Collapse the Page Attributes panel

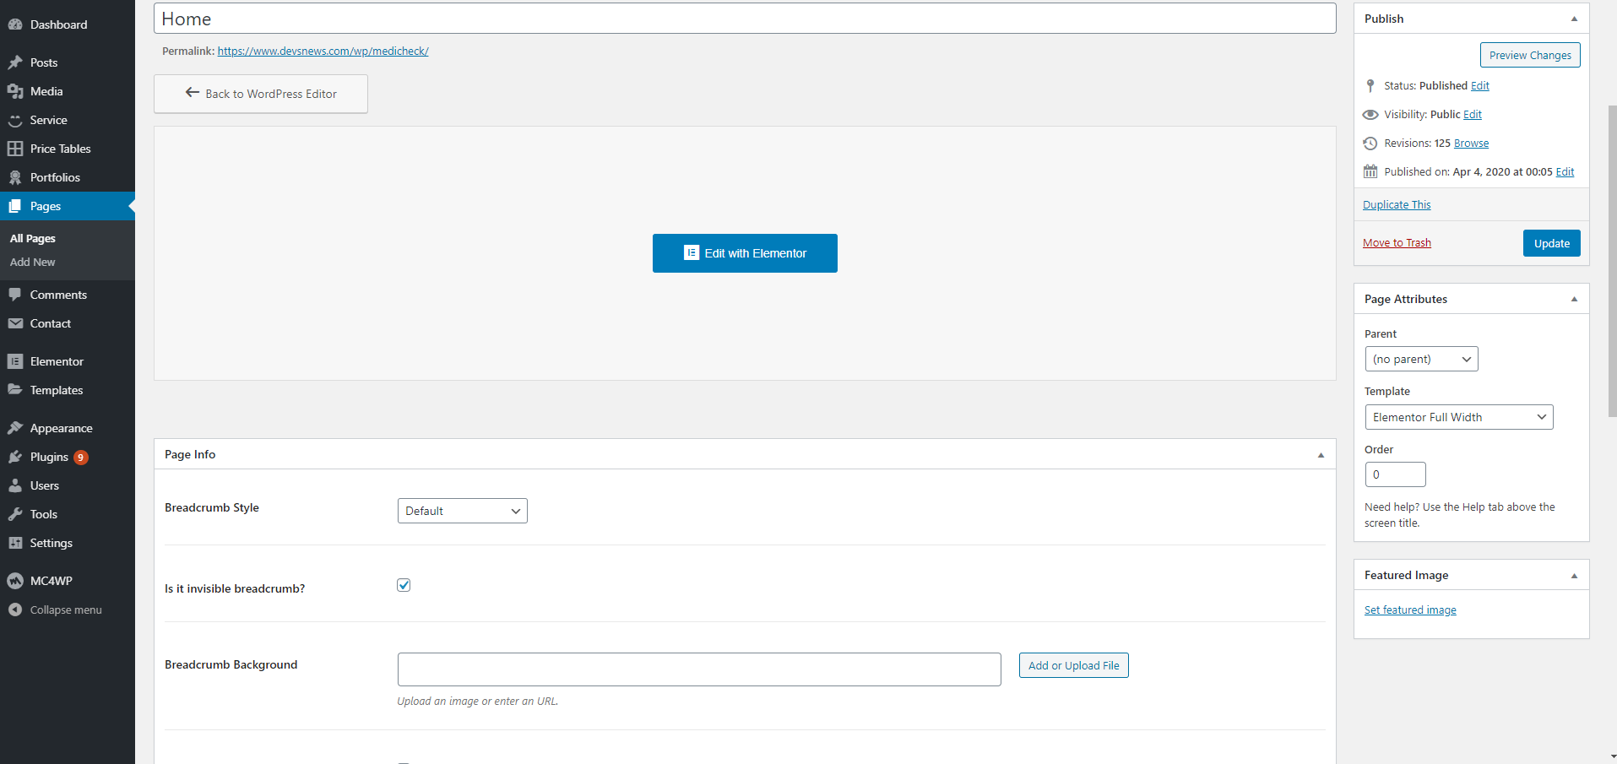pyautogui.click(x=1574, y=299)
